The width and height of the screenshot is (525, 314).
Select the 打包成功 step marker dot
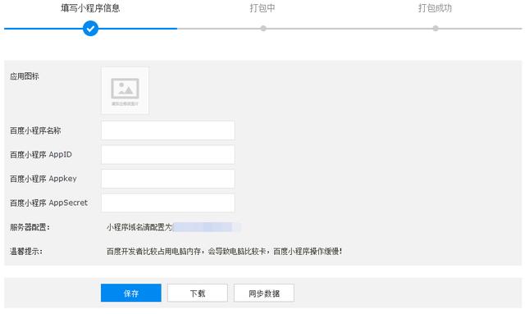(436, 29)
